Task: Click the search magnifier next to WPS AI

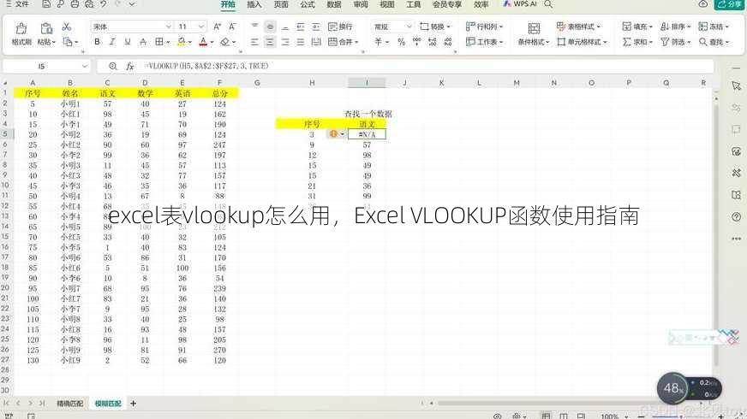Action: [548, 3]
